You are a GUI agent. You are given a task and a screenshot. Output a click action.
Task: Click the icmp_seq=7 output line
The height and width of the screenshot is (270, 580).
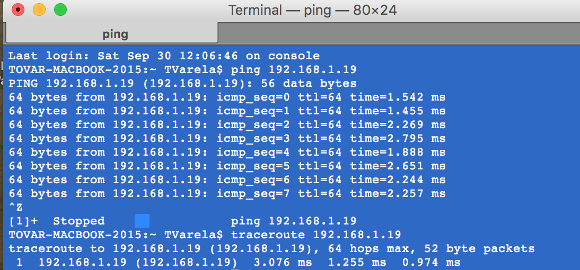coord(227,194)
